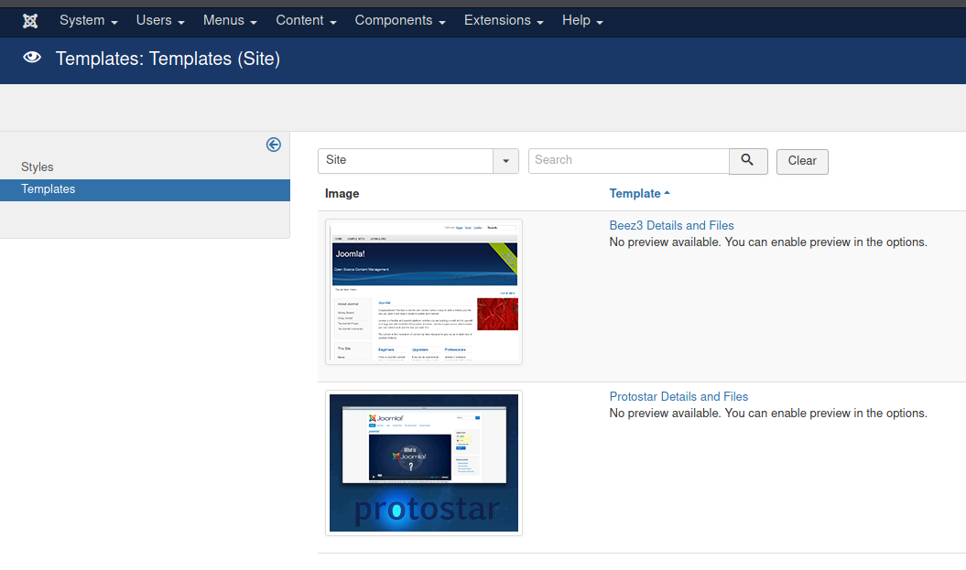Open the Extensions menu

(504, 20)
